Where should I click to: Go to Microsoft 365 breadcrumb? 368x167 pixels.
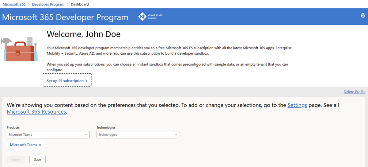pos(14,4)
